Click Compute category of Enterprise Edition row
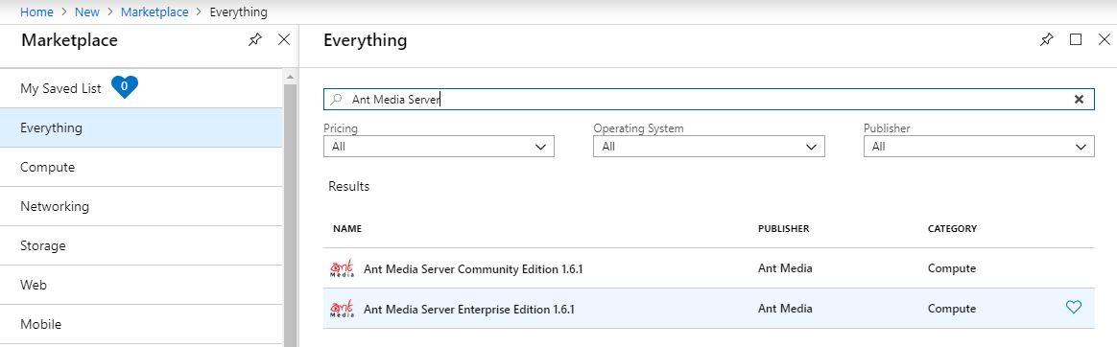 point(952,310)
